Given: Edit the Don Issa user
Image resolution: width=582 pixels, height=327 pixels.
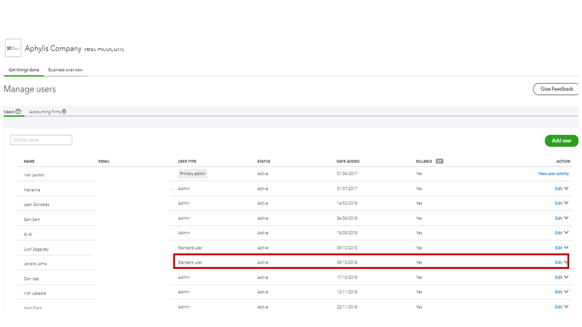Looking at the screenshot, I should tap(558, 278).
